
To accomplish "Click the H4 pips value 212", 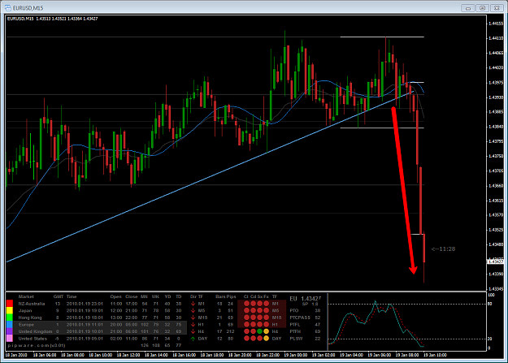I will (230, 331).
